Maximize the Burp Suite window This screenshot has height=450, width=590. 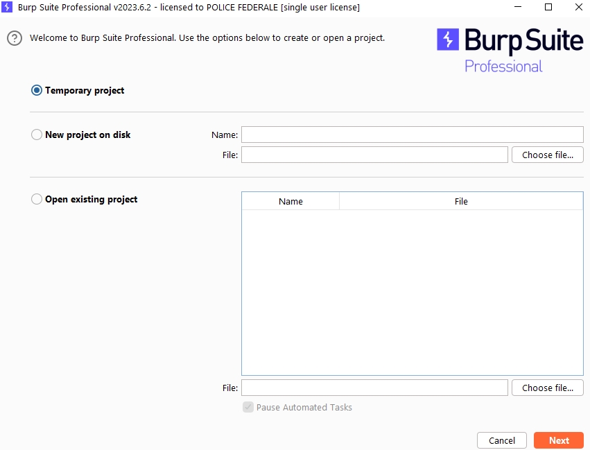(548, 7)
